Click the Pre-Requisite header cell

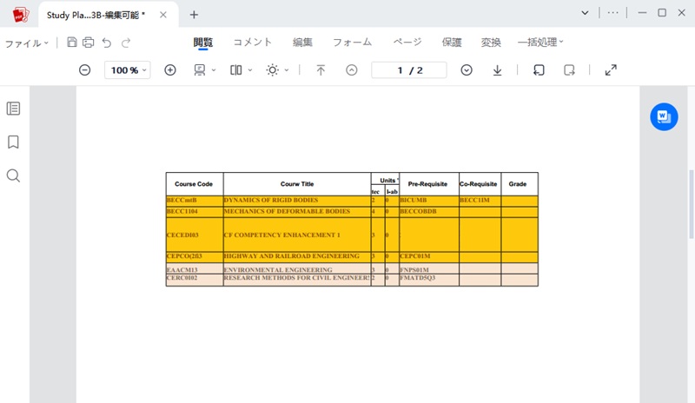pos(428,184)
